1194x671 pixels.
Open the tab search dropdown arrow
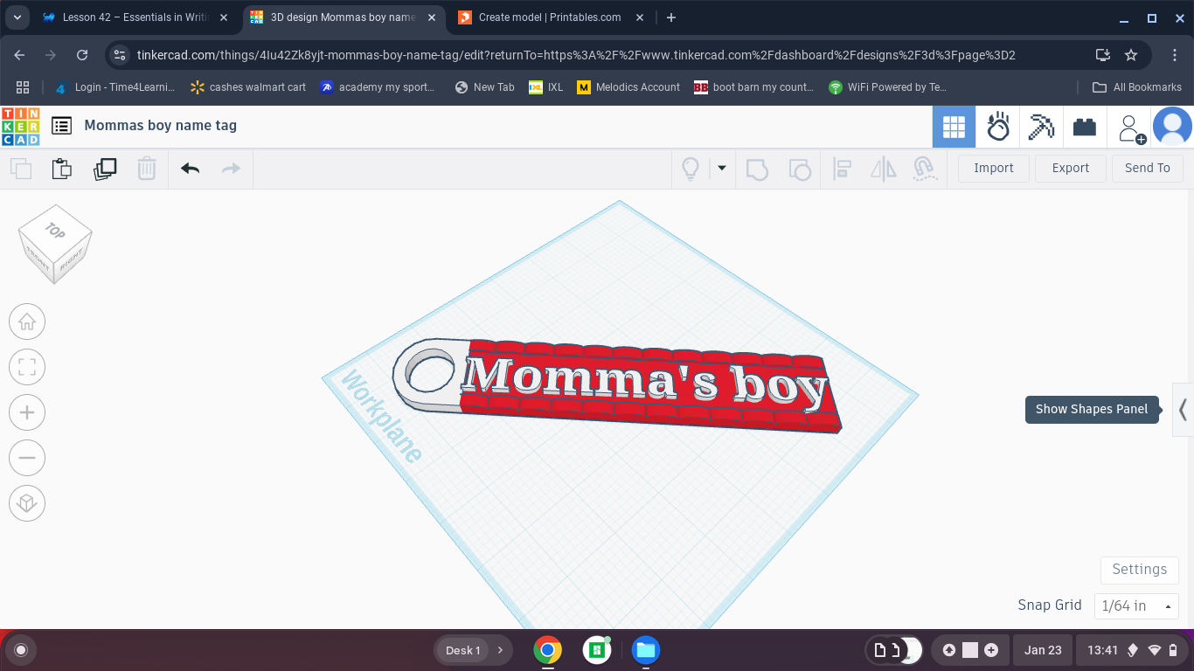(17, 17)
